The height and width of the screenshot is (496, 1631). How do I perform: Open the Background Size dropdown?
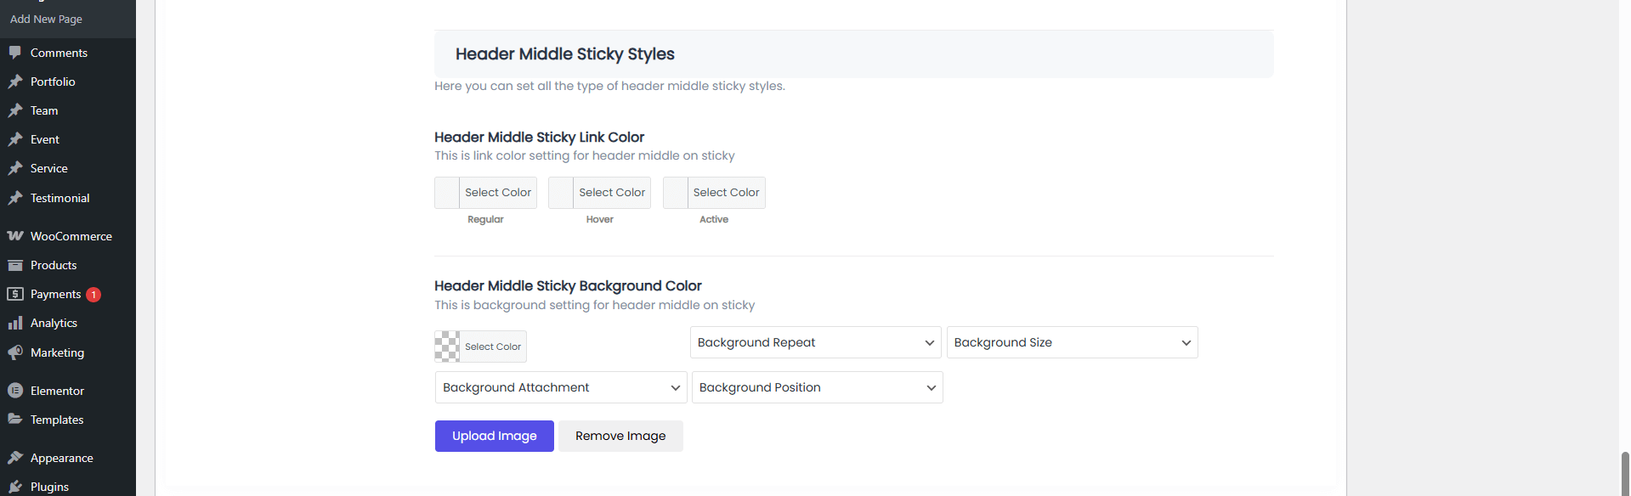coord(1072,342)
